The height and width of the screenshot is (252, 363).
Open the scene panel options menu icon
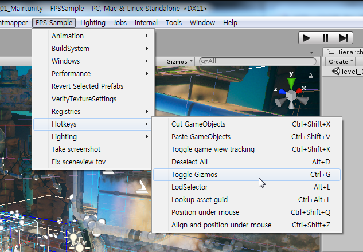(x=314, y=53)
